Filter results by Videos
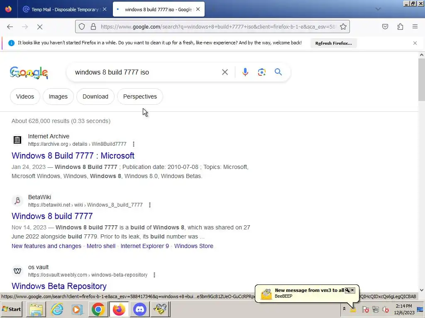 pyautogui.click(x=25, y=96)
